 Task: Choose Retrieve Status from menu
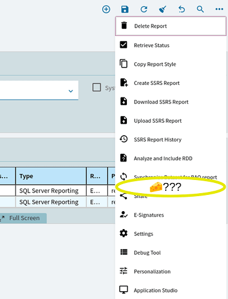[x=171, y=45]
